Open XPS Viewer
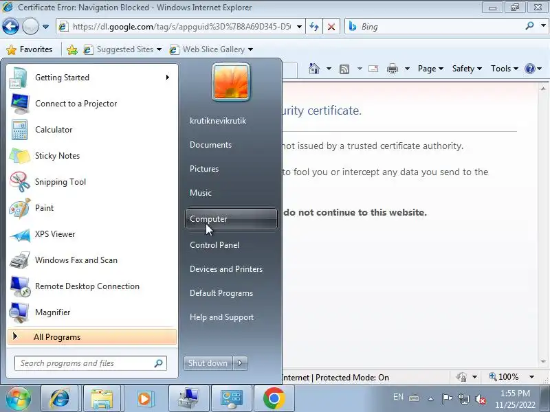Screen dimensions: 550x412 tap(92, 234)
